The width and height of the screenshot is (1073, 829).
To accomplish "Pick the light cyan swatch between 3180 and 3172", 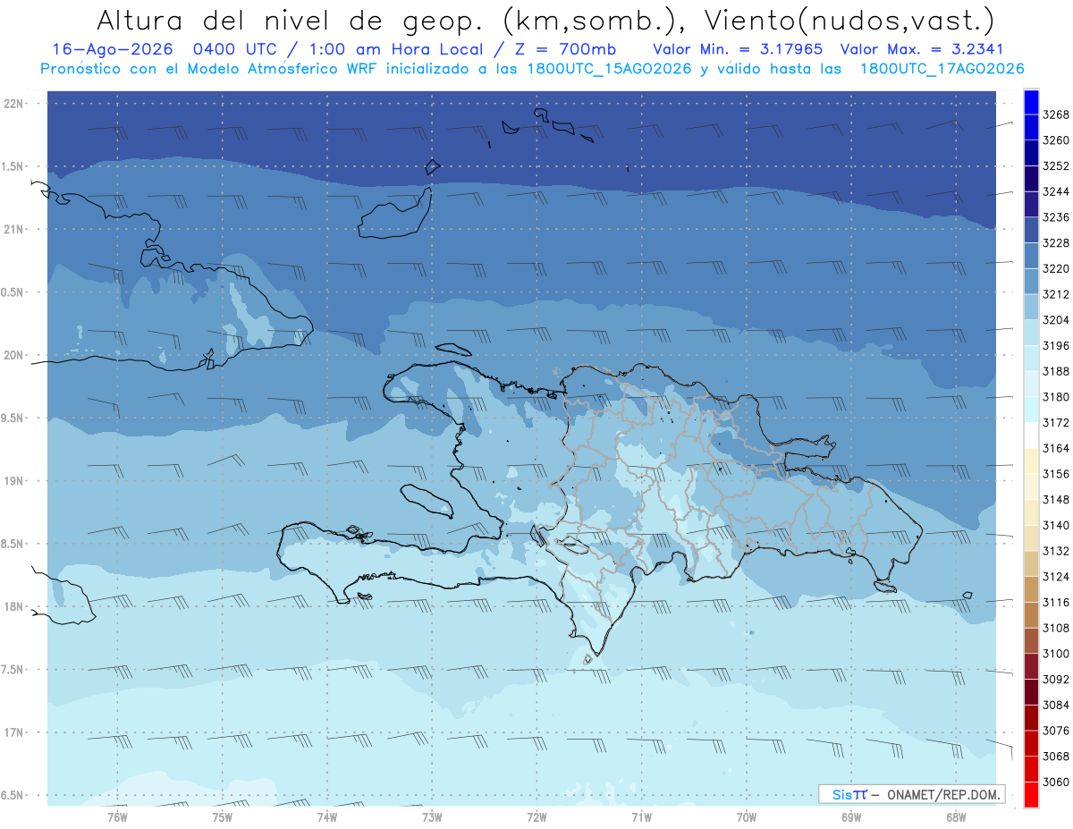I will pos(1031,410).
